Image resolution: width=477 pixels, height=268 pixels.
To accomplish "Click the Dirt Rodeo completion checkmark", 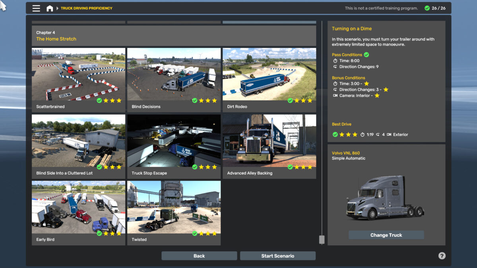I will [x=290, y=100].
